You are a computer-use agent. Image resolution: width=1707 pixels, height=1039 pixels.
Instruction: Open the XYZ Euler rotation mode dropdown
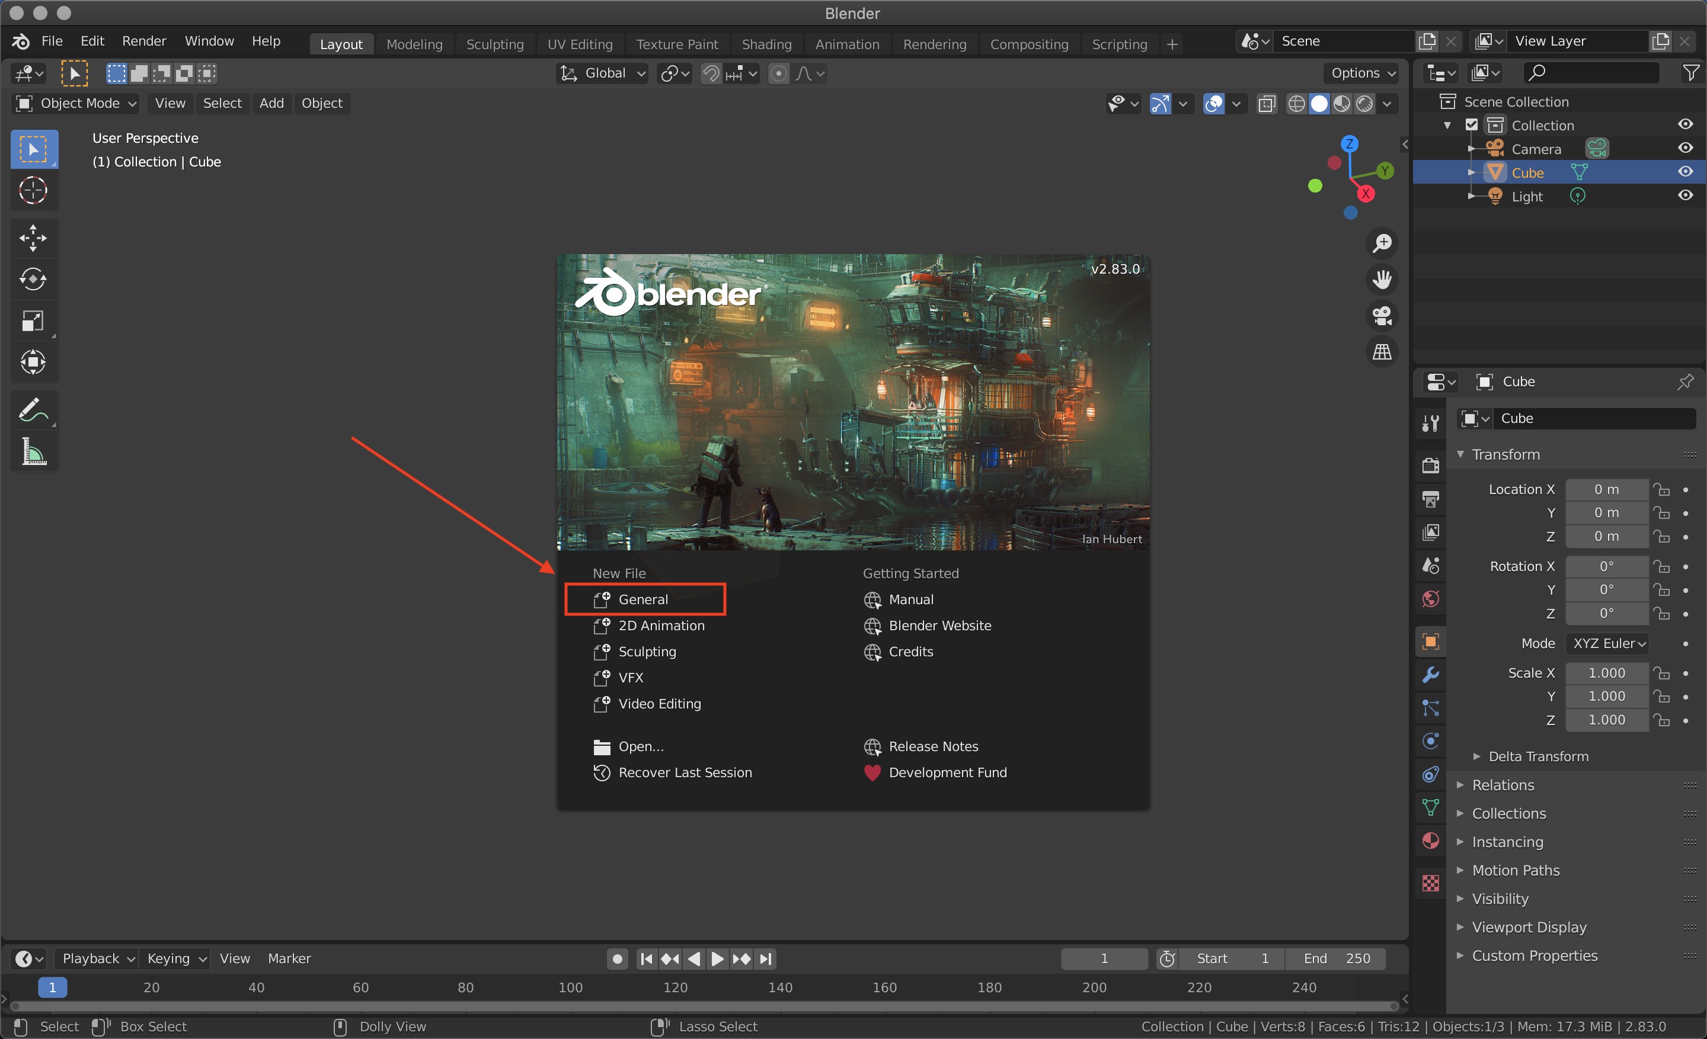(x=1607, y=644)
